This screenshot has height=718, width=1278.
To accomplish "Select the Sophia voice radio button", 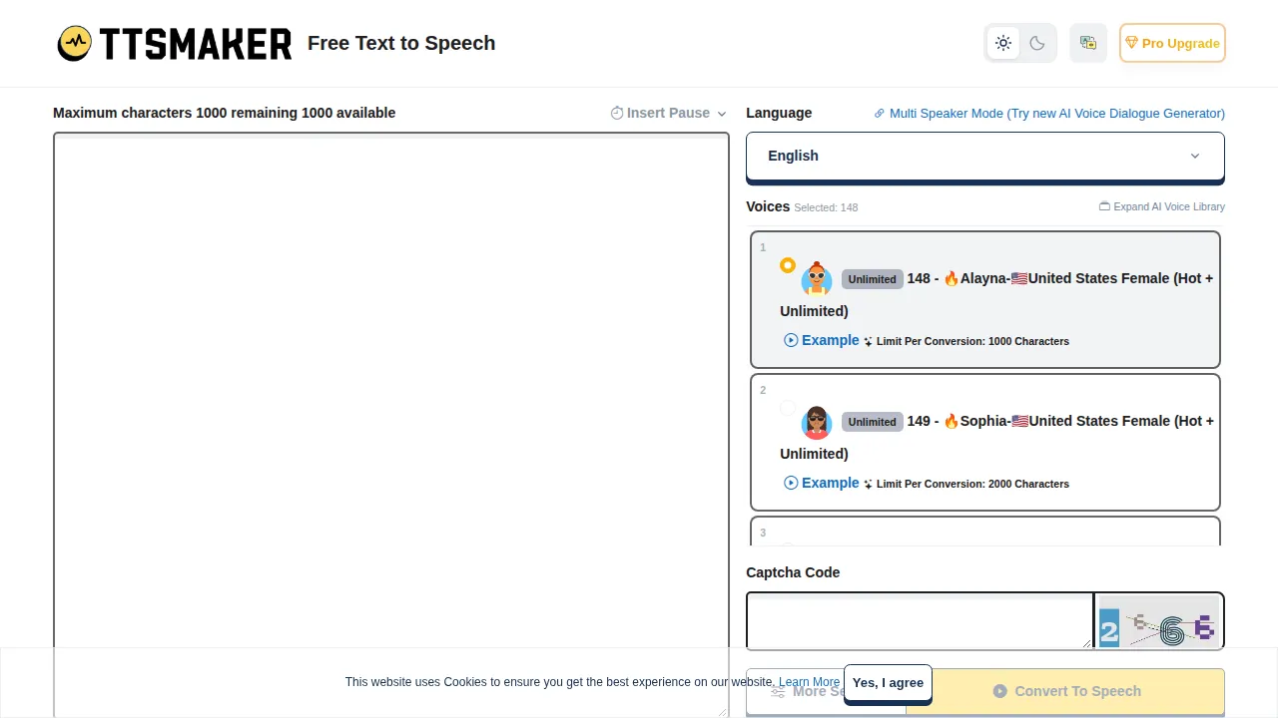I will click(788, 408).
